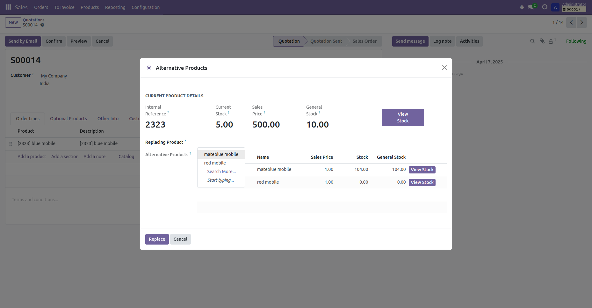Image resolution: width=592 pixels, height=308 pixels.
Task: Select red mobile from dropdown list
Action: tap(215, 163)
